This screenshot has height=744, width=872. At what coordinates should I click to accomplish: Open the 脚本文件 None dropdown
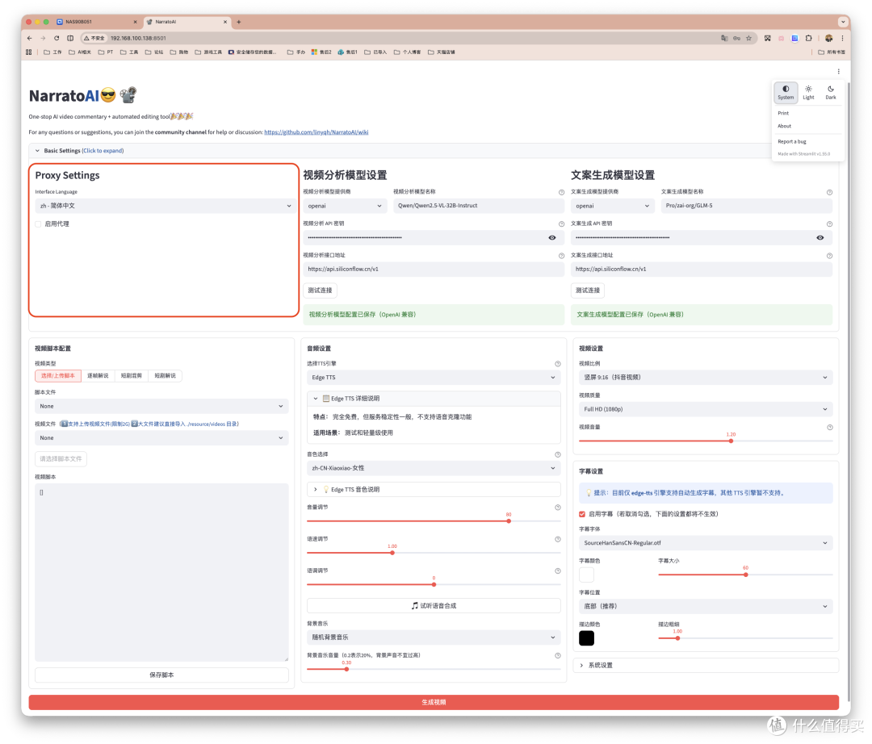coord(161,407)
